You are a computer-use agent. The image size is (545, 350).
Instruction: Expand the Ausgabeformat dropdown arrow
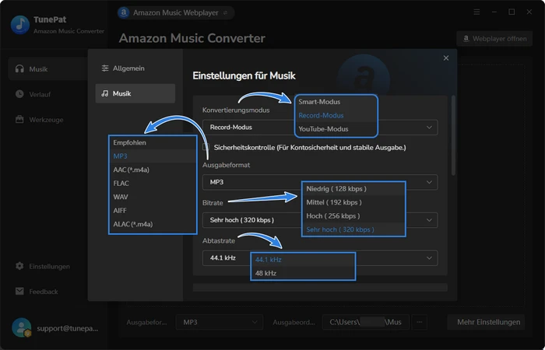pyautogui.click(x=429, y=182)
